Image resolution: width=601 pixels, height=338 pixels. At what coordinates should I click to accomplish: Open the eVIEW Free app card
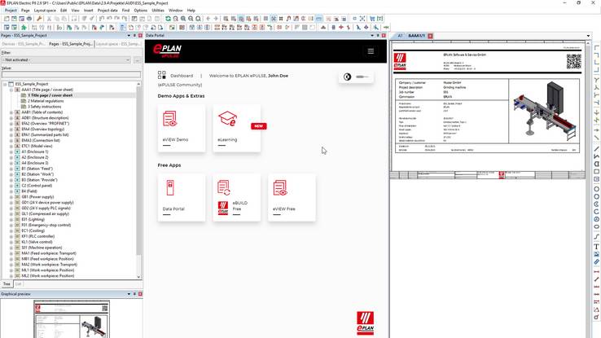tap(292, 197)
